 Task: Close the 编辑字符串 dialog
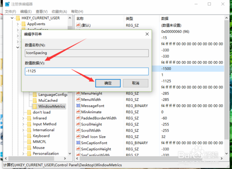[147, 34]
